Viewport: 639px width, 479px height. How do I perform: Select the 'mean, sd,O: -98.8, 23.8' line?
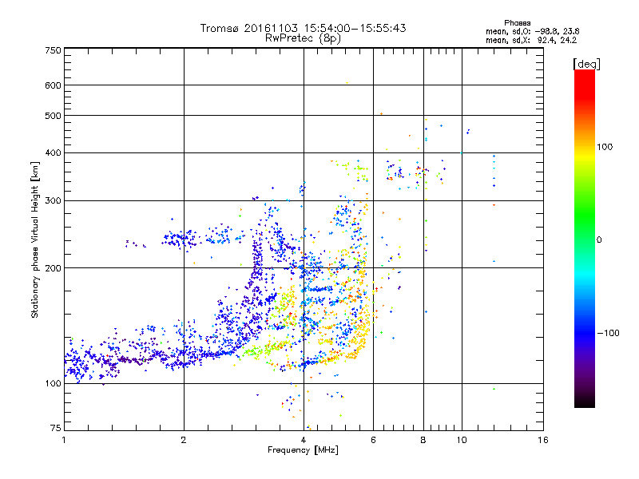point(532,31)
